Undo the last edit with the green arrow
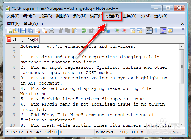The image size is (191, 139). click(x=84, y=31)
